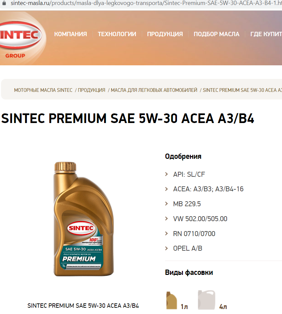The width and height of the screenshot is (282, 314).
Task: Follow the ПРОДУКЦИЯ breadcrumb link
Action: point(91,90)
